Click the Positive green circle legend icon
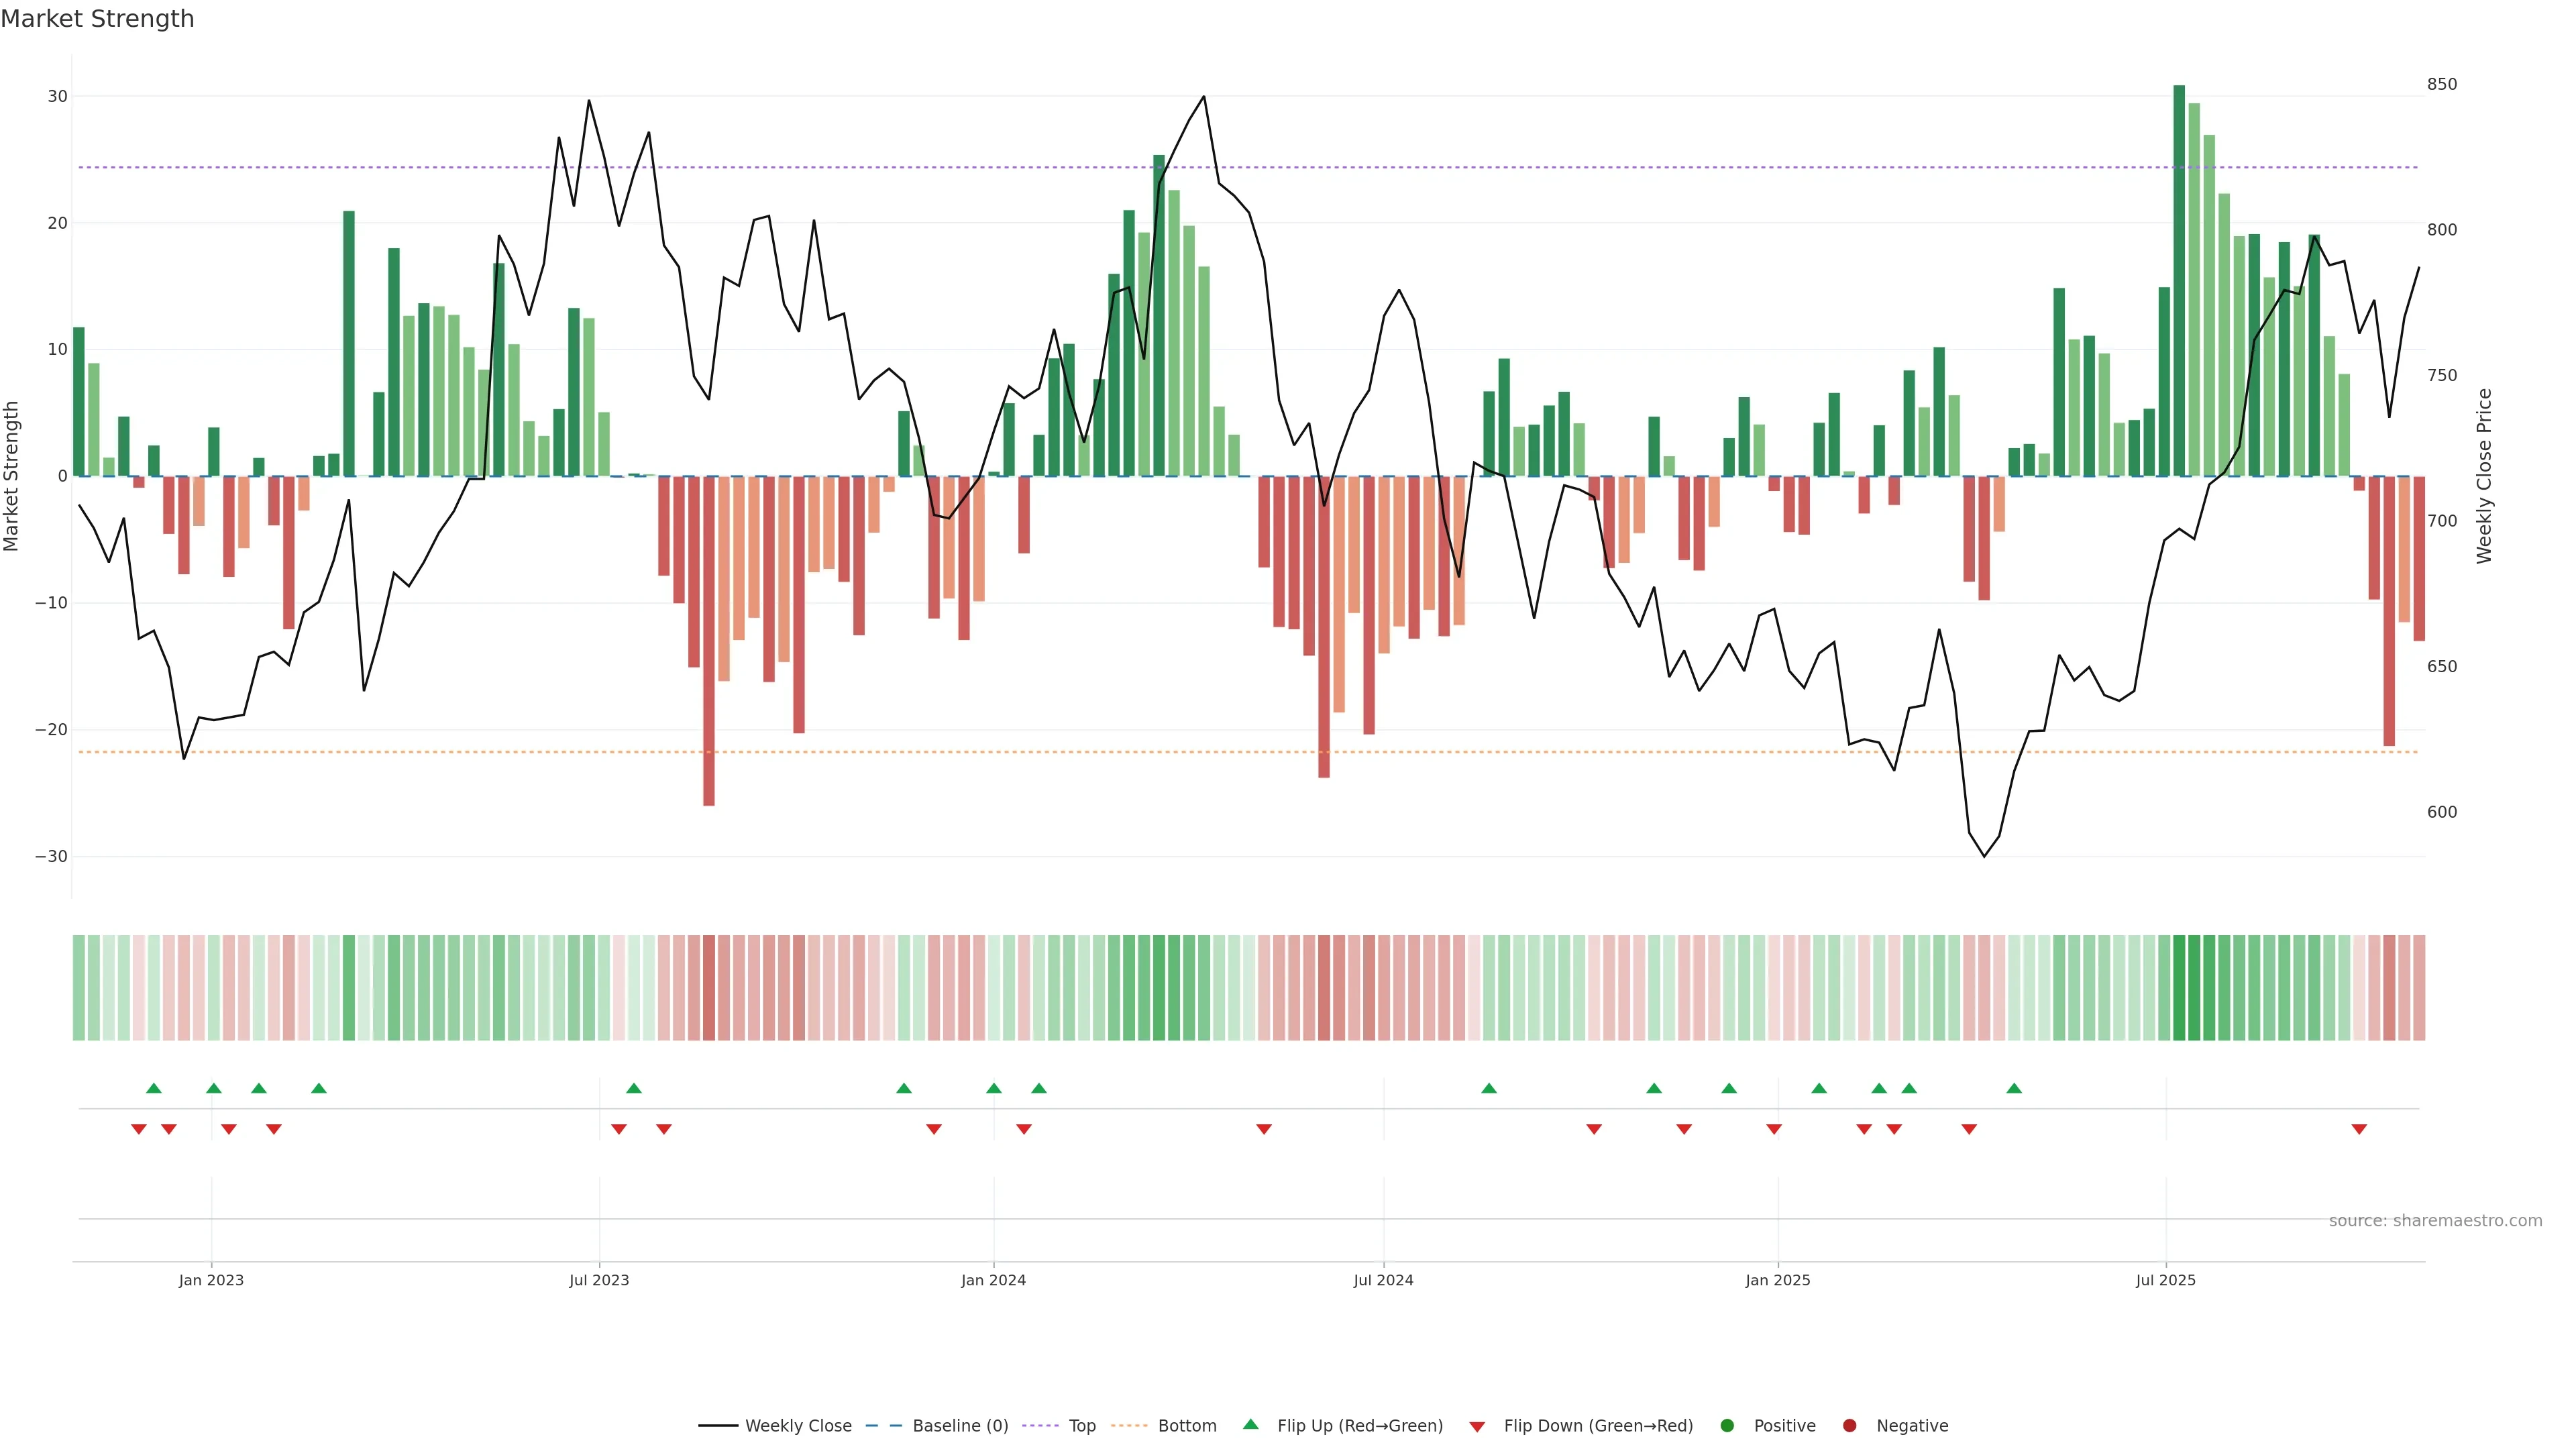This screenshot has height=1449, width=2576. point(1727,1426)
